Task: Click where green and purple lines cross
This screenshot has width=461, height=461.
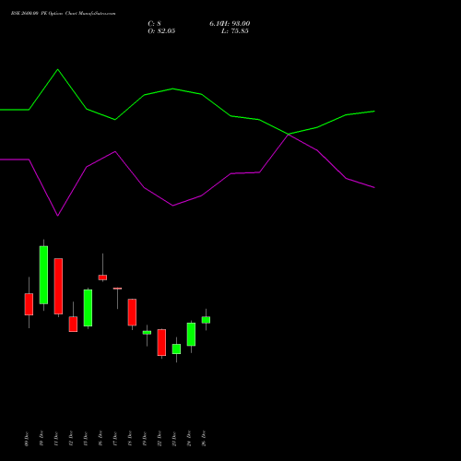Action: (x=288, y=135)
